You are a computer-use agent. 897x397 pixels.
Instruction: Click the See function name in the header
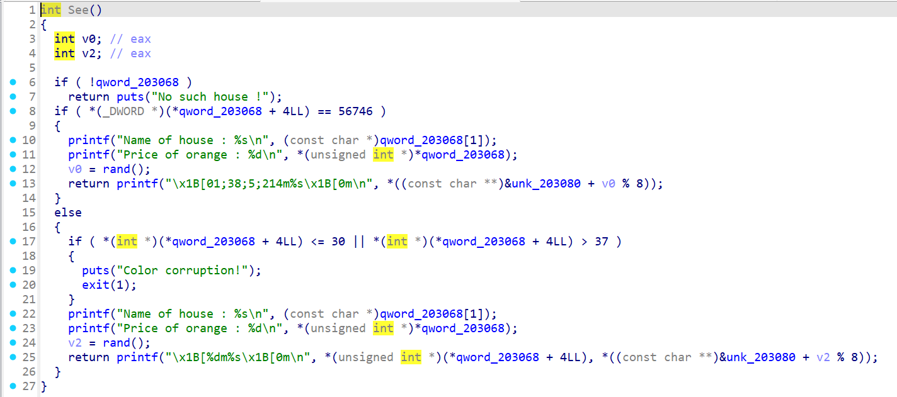coord(78,10)
